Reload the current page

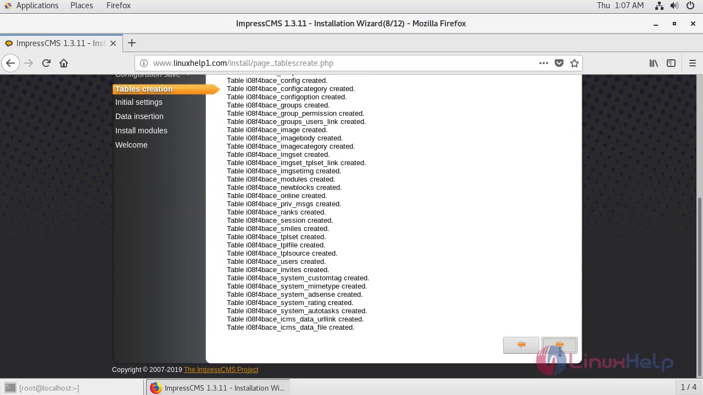46,63
